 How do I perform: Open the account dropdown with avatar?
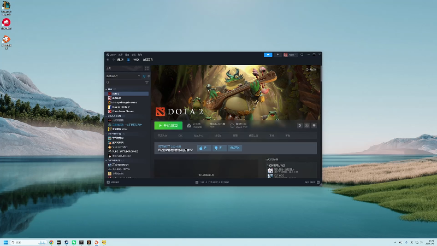tap(291, 55)
